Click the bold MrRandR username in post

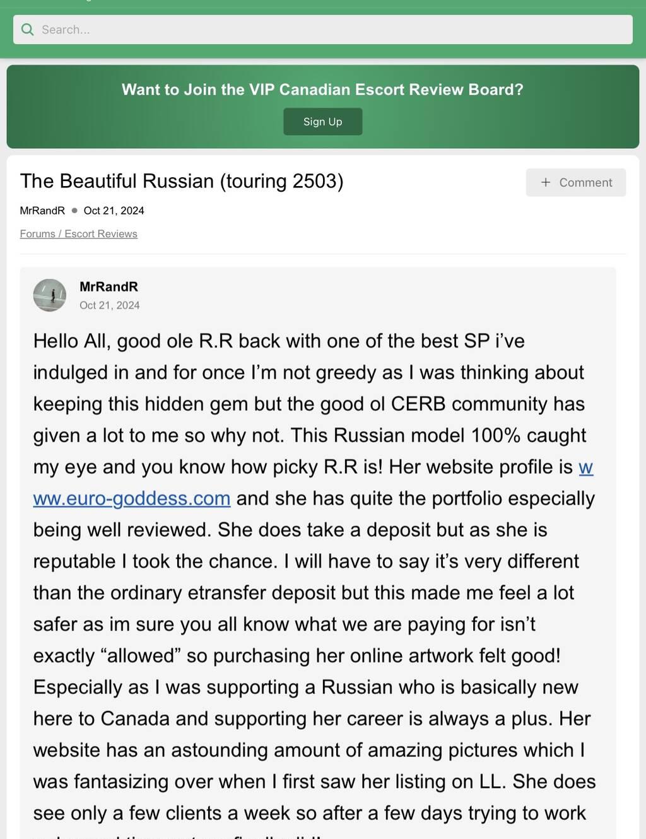pyautogui.click(x=109, y=287)
